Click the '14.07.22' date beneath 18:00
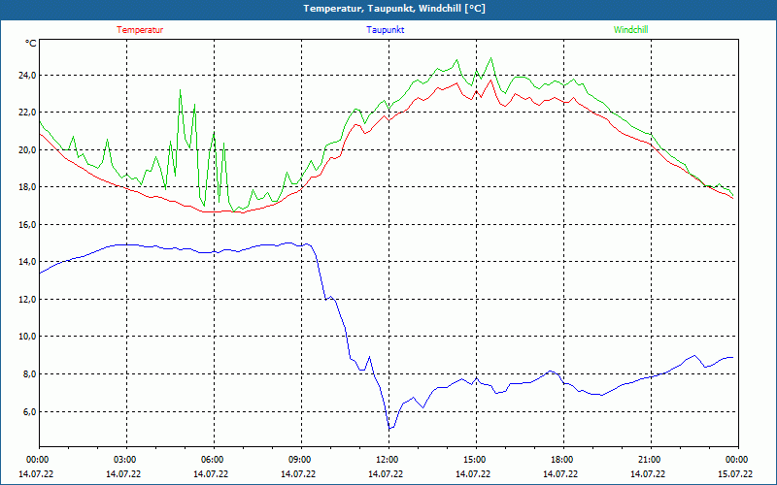This screenshot has width=777, height=485. (560, 473)
